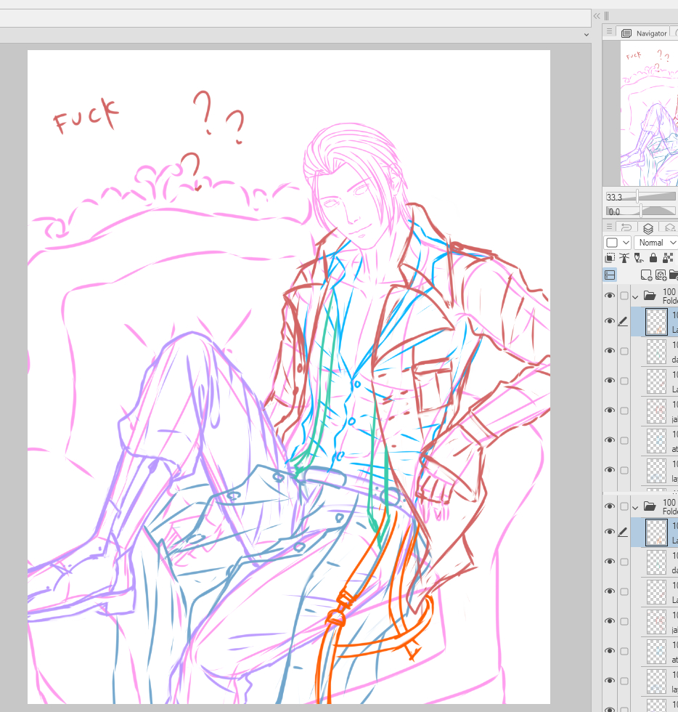Create a new raster layer
Image resolution: width=678 pixels, height=712 pixels.
click(x=645, y=275)
